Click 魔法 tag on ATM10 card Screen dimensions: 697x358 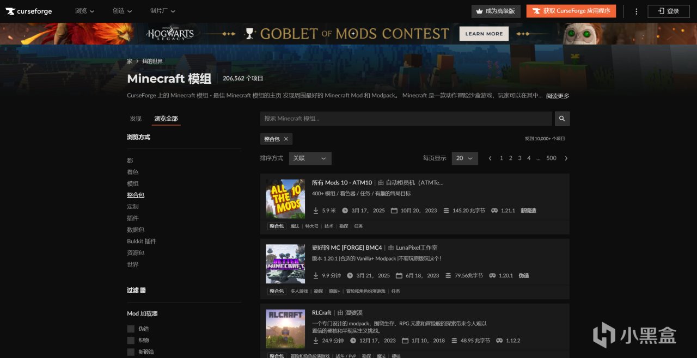pyautogui.click(x=295, y=226)
